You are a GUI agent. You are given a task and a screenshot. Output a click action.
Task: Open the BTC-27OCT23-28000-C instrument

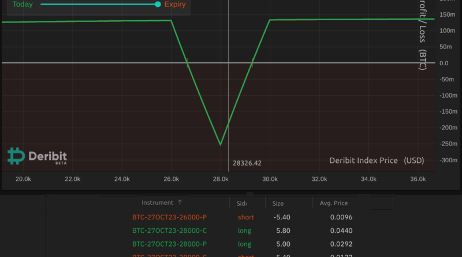[169, 229]
